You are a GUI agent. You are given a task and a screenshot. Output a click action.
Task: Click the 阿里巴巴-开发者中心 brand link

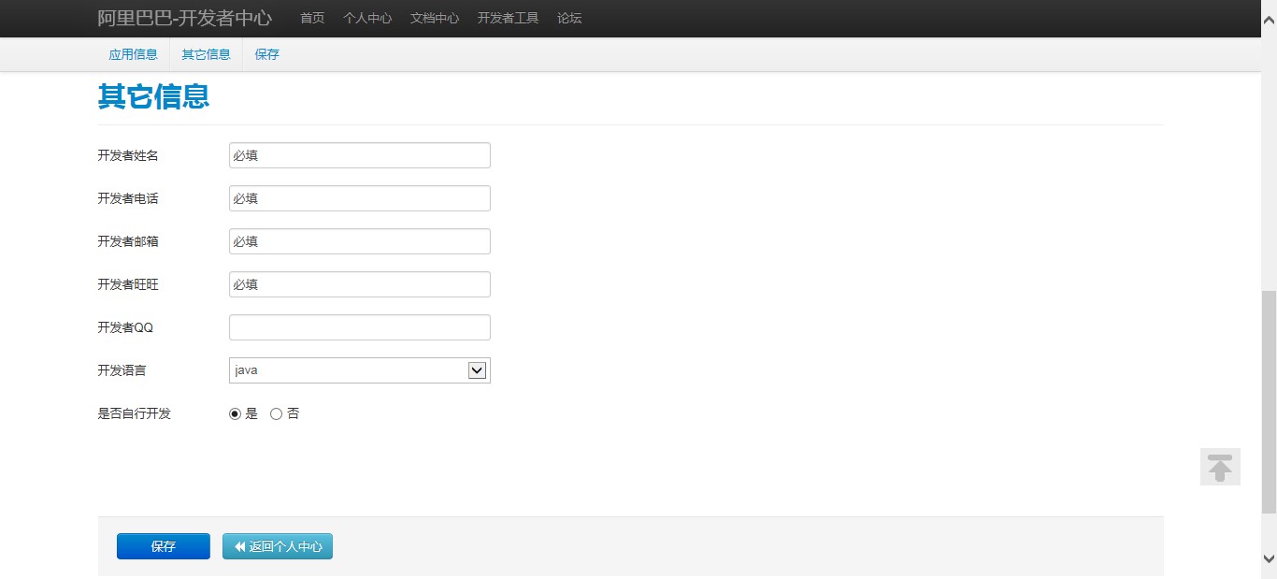pos(185,18)
